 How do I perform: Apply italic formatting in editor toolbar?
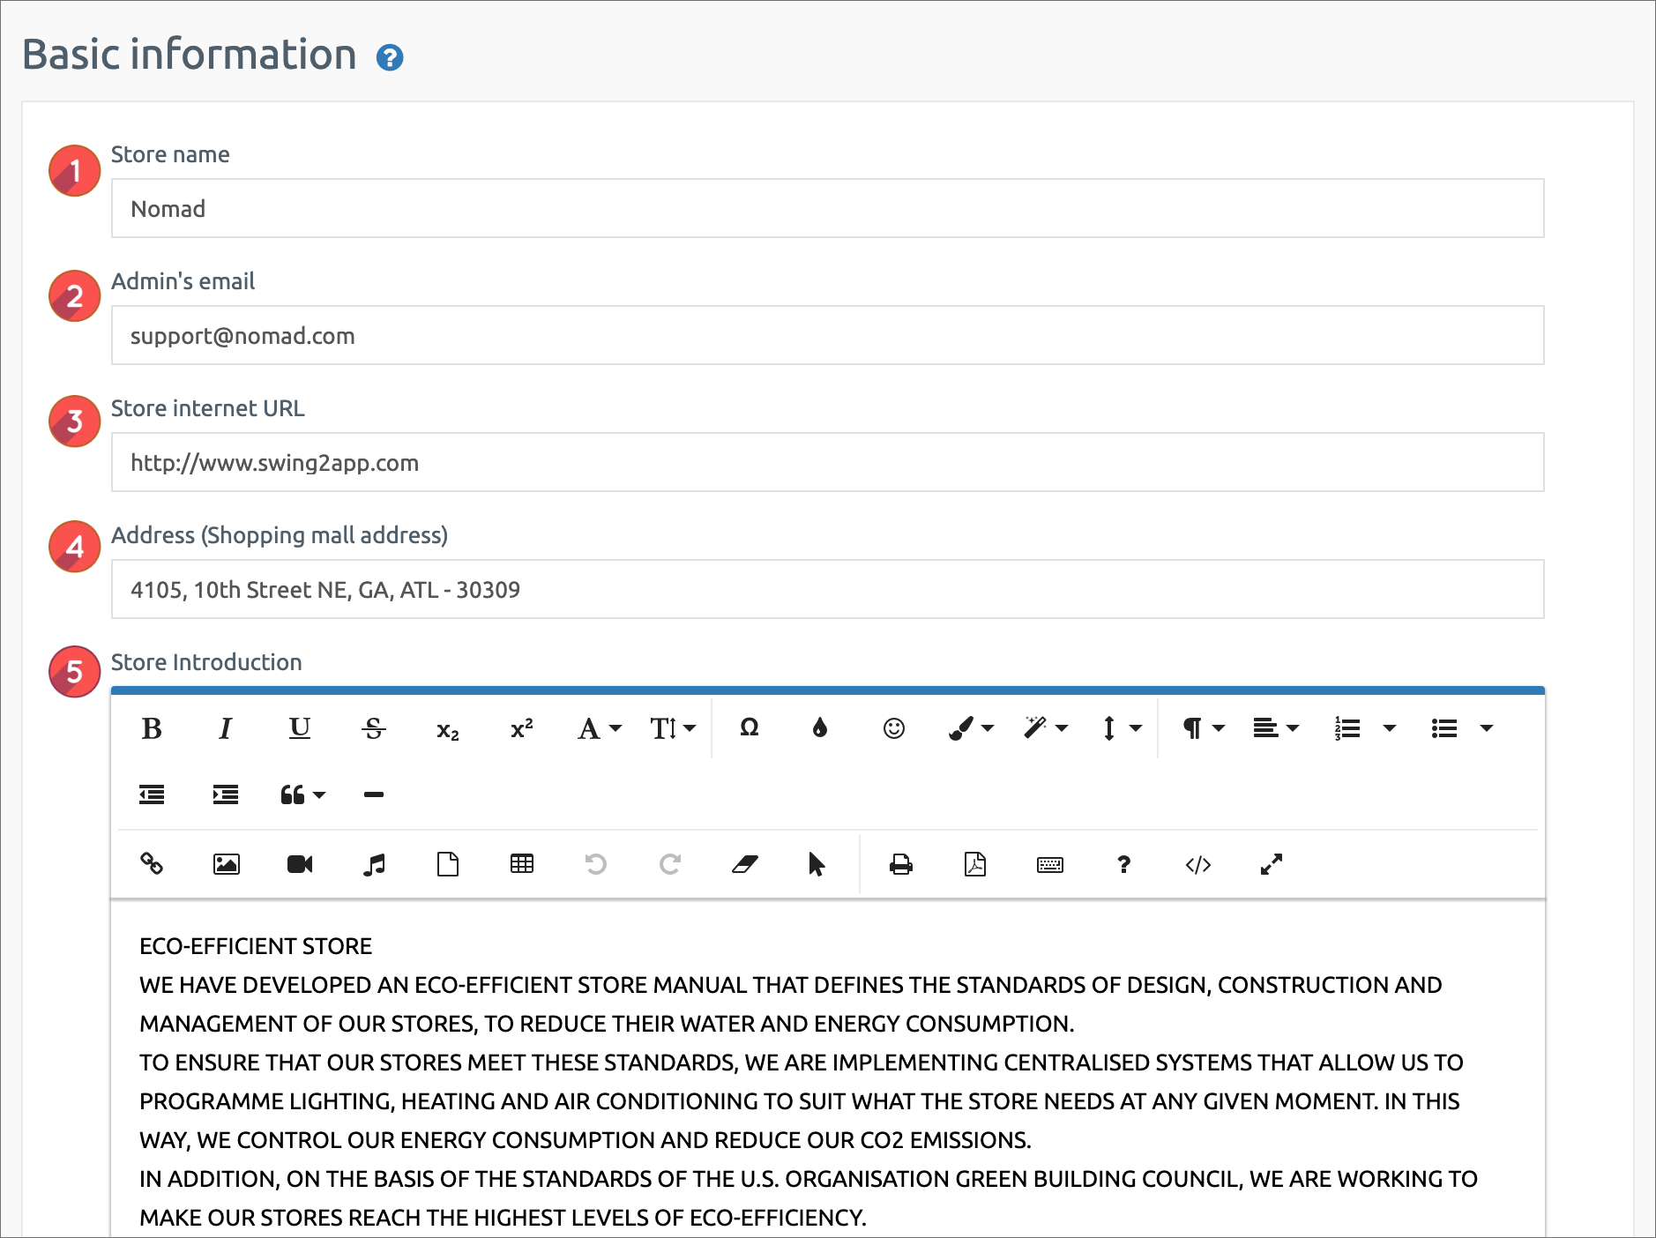(225, 728)
